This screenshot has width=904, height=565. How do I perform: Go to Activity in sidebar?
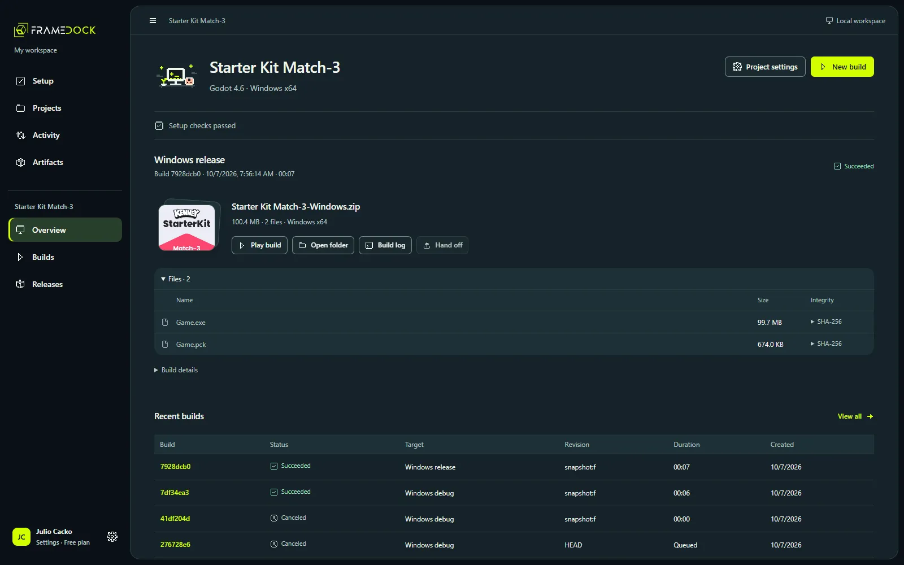pyautogui.click(x=65, y=135)
